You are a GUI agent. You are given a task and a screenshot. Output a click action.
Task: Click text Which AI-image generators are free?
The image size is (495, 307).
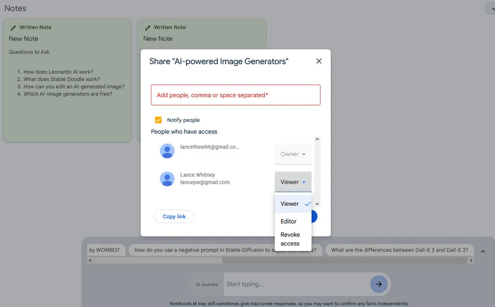tap(68, 94)
